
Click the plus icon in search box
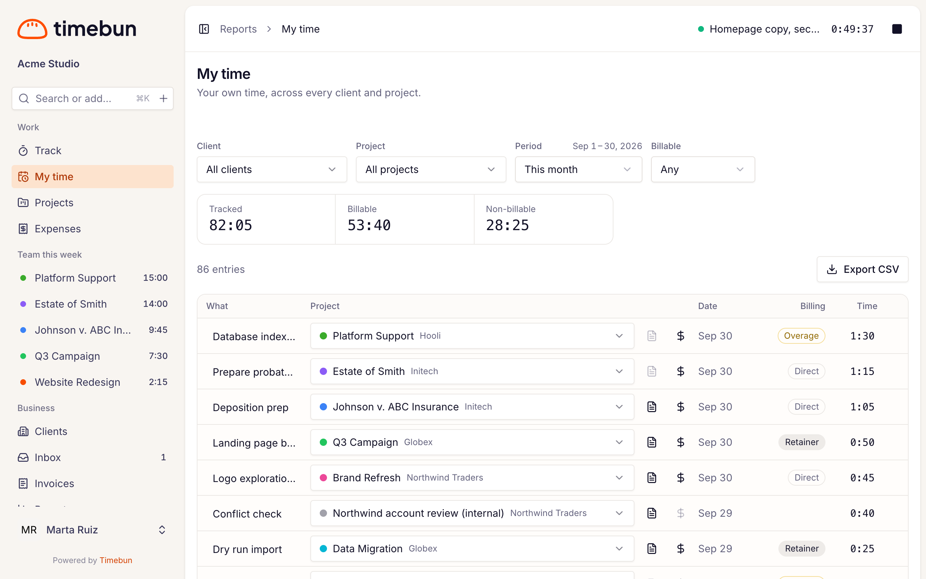(x=163, y=98)
